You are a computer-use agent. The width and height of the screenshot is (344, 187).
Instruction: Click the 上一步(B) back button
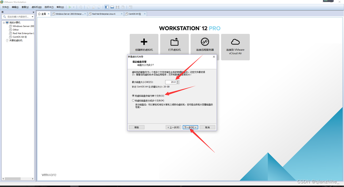coord(173,127)
